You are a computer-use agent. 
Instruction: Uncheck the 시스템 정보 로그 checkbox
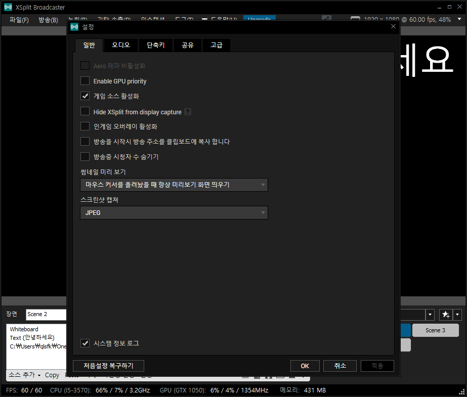pos(85,343)
